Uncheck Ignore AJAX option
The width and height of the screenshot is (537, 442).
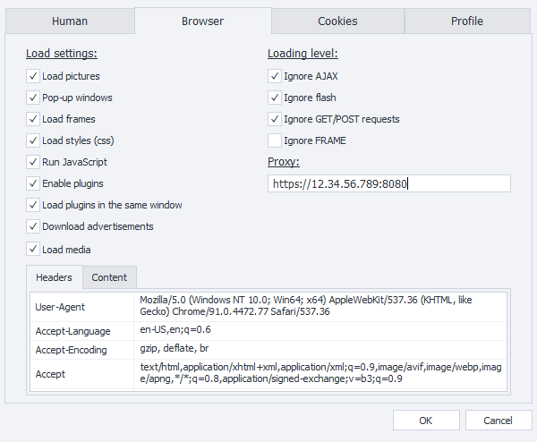coord(275,76)
